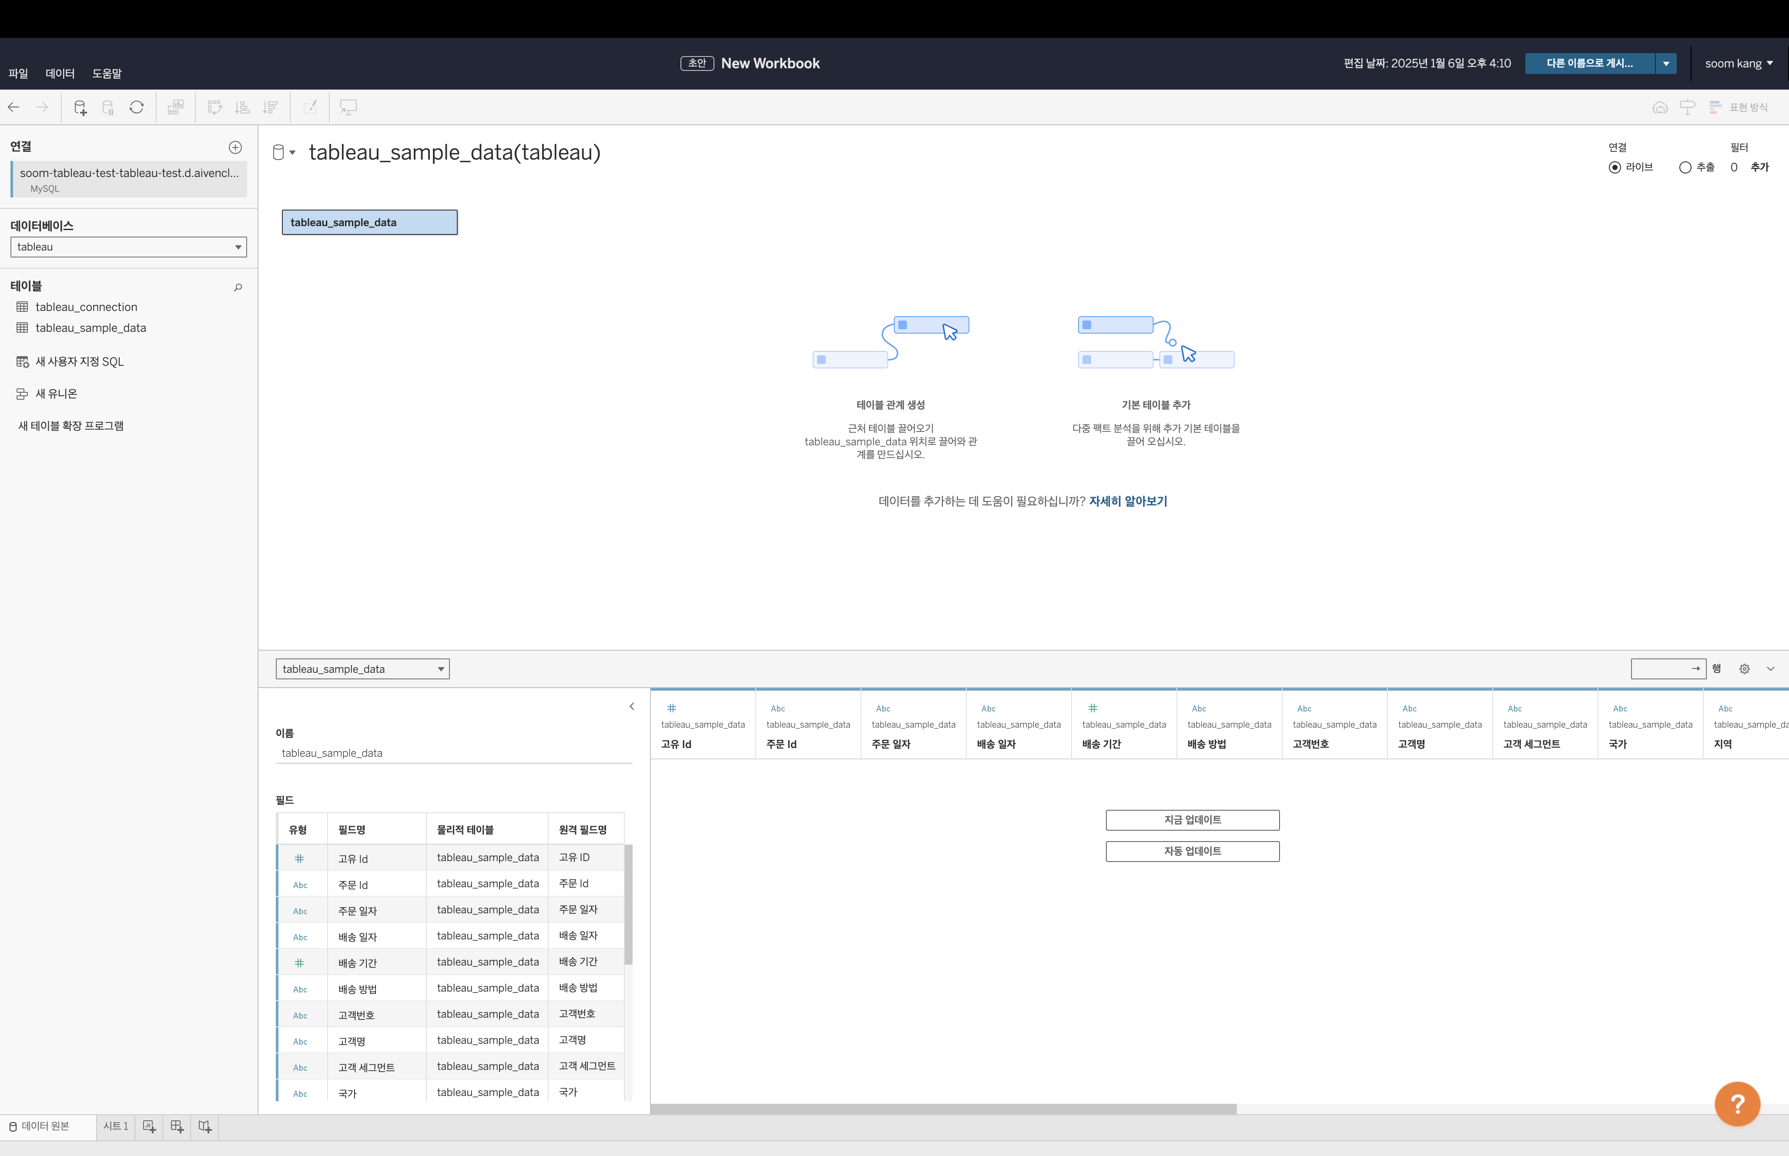Open the 자세히 알아보기 link

pos(1129,501)
